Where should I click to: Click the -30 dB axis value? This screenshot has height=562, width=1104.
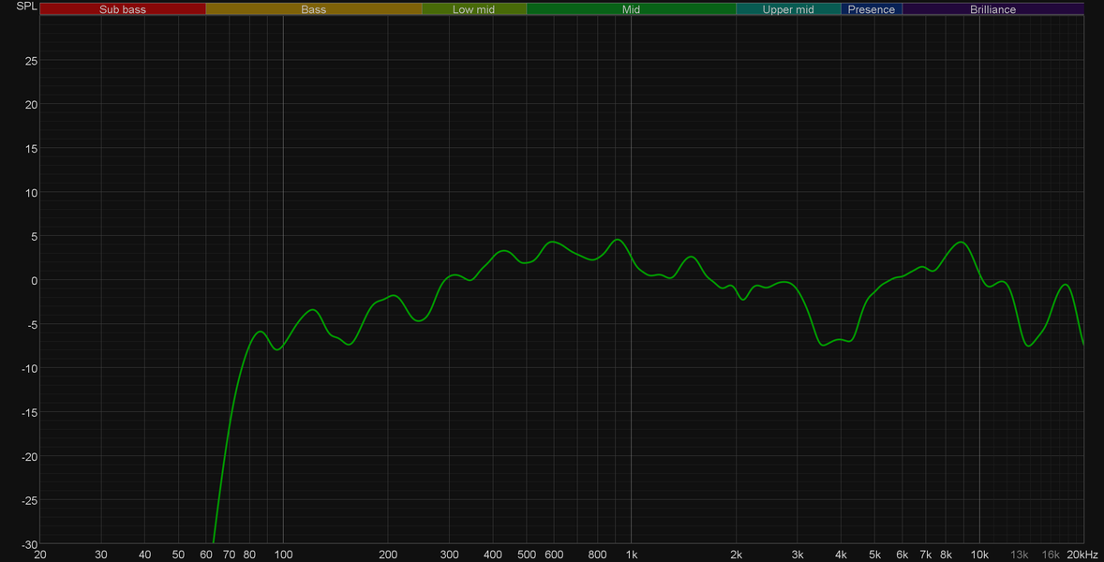28,544
